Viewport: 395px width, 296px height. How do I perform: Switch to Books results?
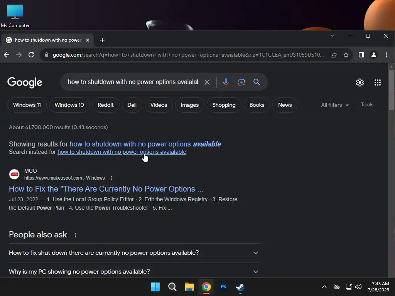(257, 105)
